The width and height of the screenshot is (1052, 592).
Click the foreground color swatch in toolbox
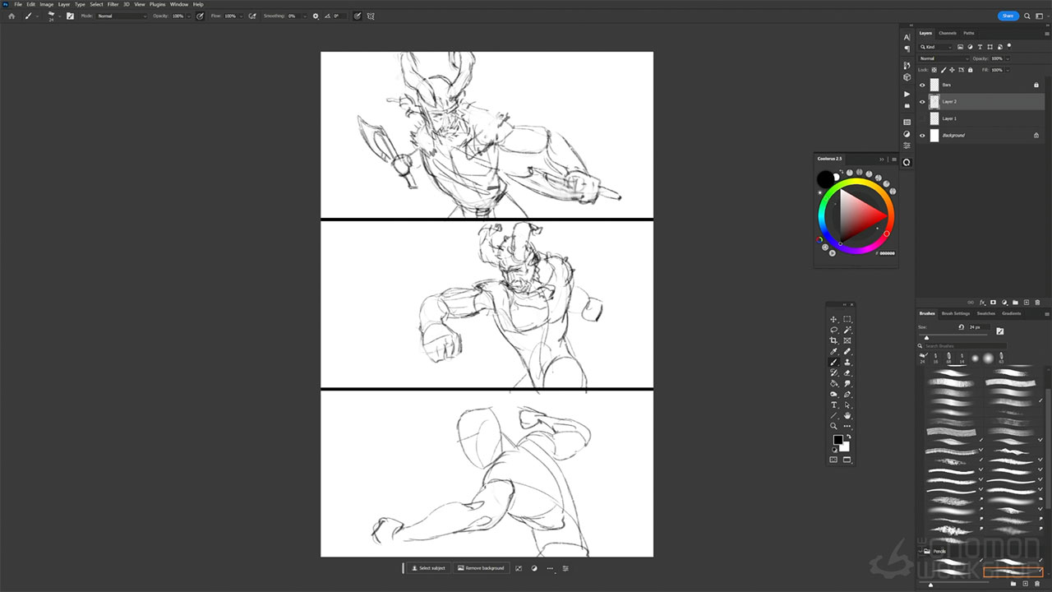click(x=837, y=440)
